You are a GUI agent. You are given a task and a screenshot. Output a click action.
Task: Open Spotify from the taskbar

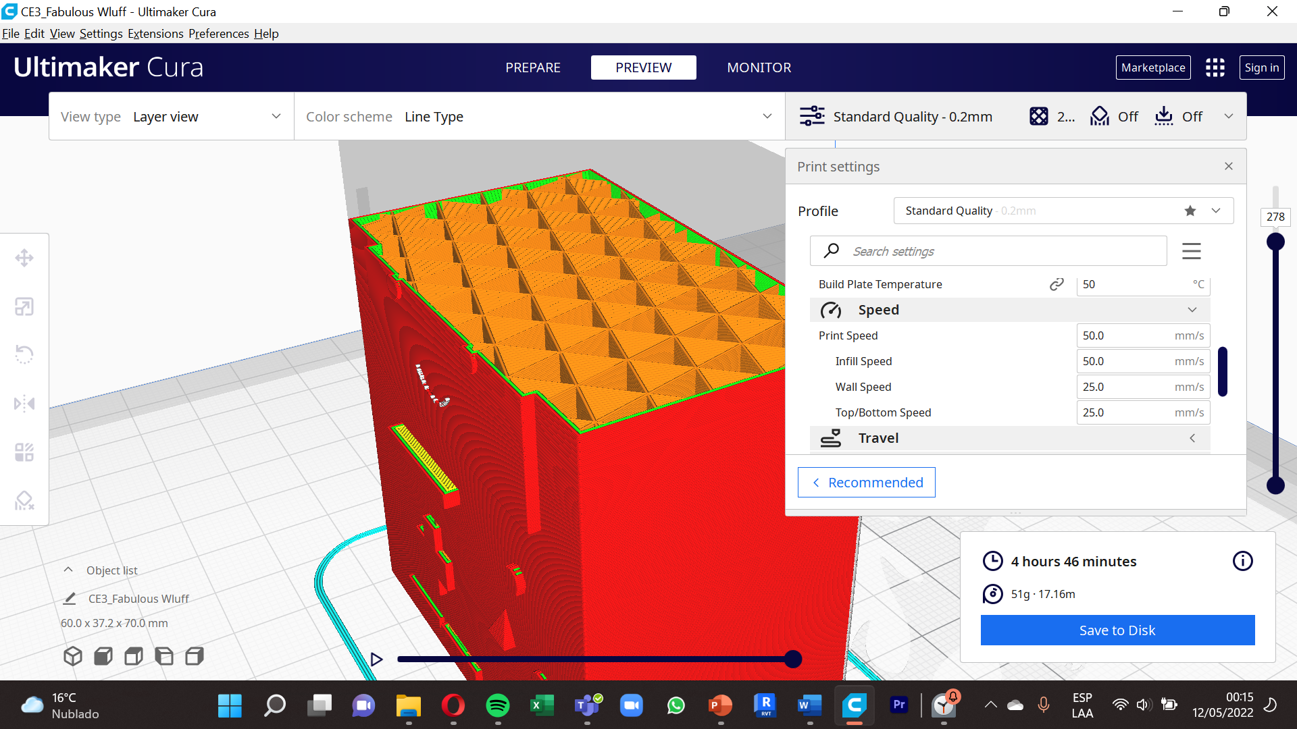pos(498,705)
